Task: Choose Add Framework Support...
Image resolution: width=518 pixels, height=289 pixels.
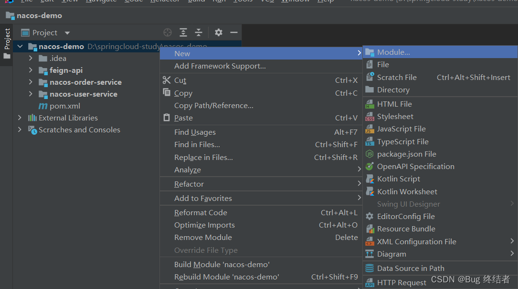Action: 261,66
